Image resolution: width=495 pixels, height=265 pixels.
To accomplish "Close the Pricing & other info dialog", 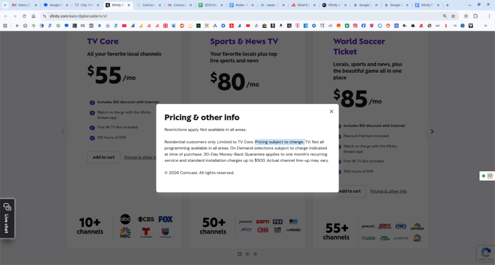I will click(x=331, y=111).
